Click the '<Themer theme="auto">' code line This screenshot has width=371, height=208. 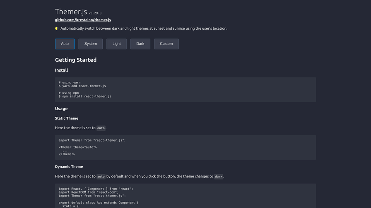(77, 147)
